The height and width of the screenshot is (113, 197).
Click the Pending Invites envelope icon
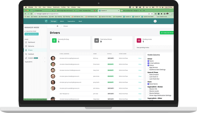139,40
